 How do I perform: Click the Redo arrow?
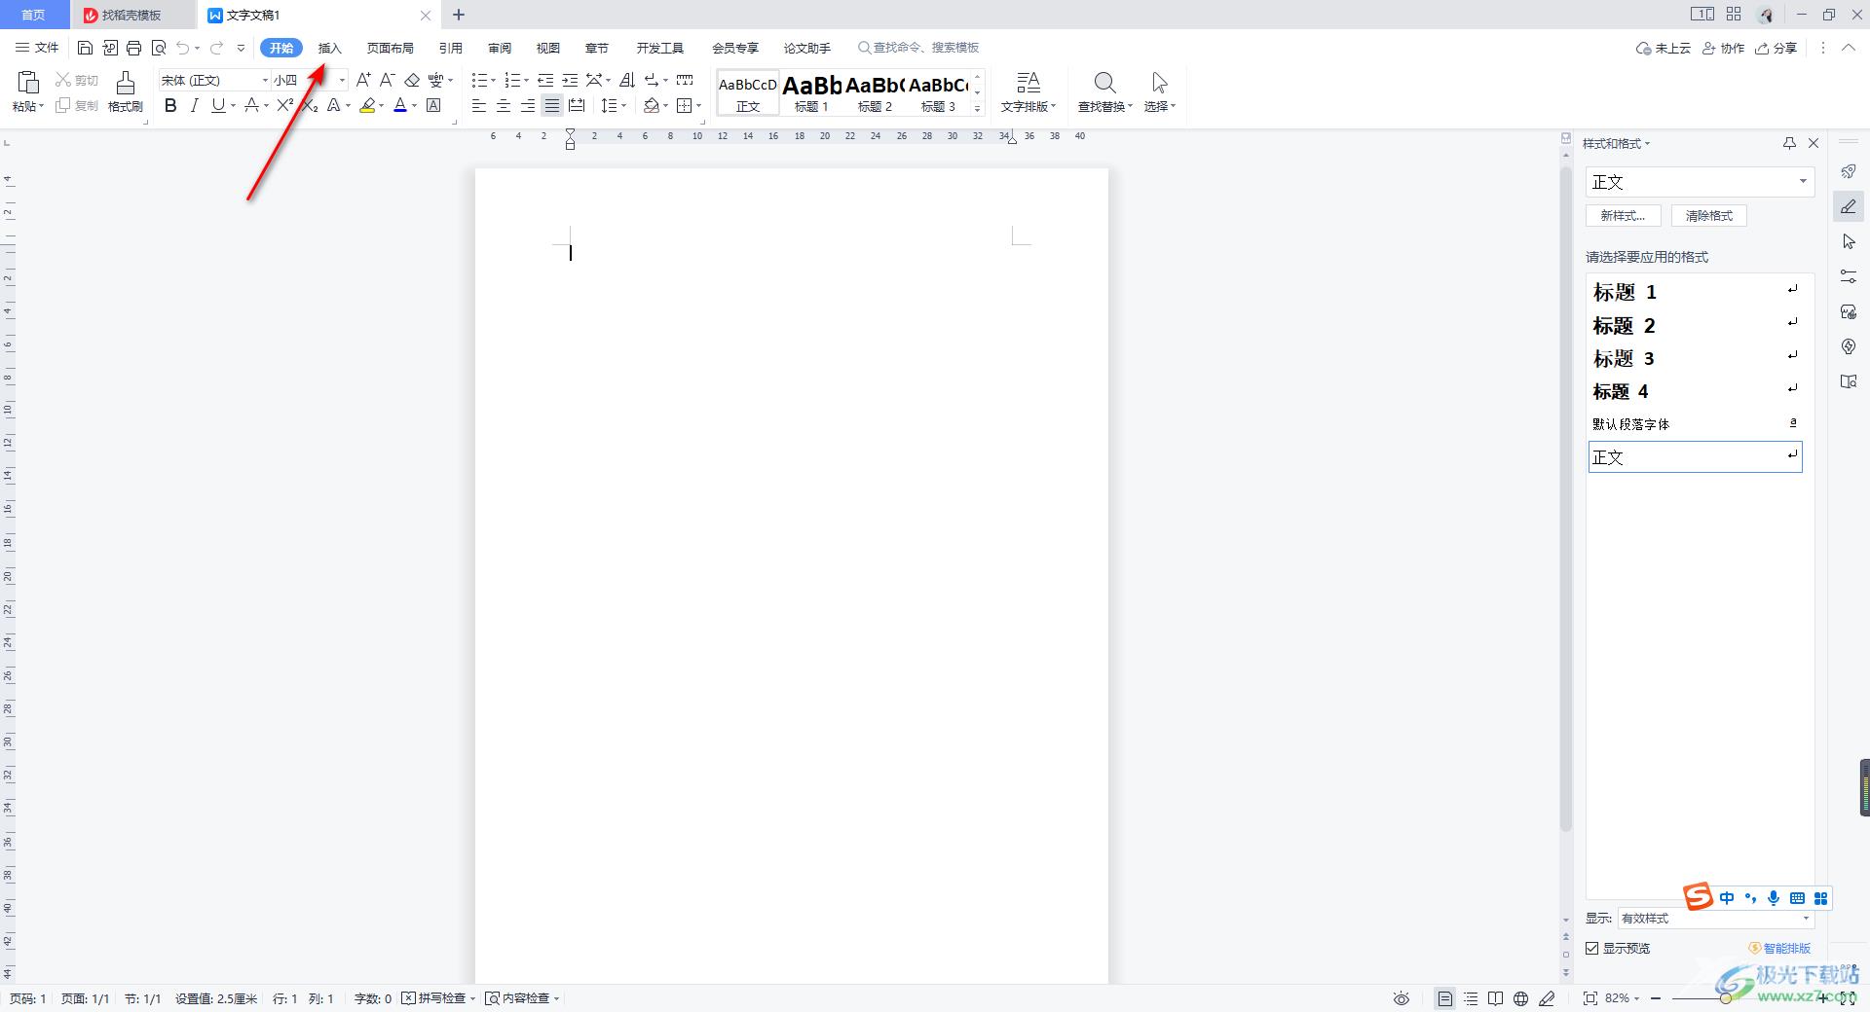tap(216, 48)
